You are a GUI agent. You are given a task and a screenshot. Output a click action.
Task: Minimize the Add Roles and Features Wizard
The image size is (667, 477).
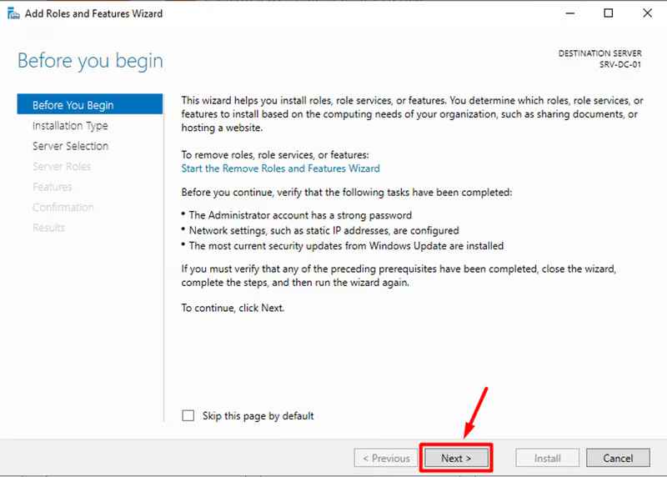(x=569, y=13)
